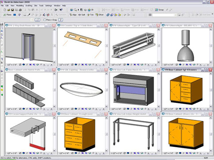Open the Help menu
The height and width of the screenshot is (160, 214).
click(64, 6)
